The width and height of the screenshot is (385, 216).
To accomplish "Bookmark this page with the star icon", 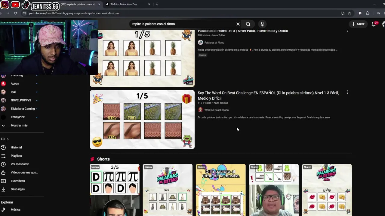I will pos(349,13).
